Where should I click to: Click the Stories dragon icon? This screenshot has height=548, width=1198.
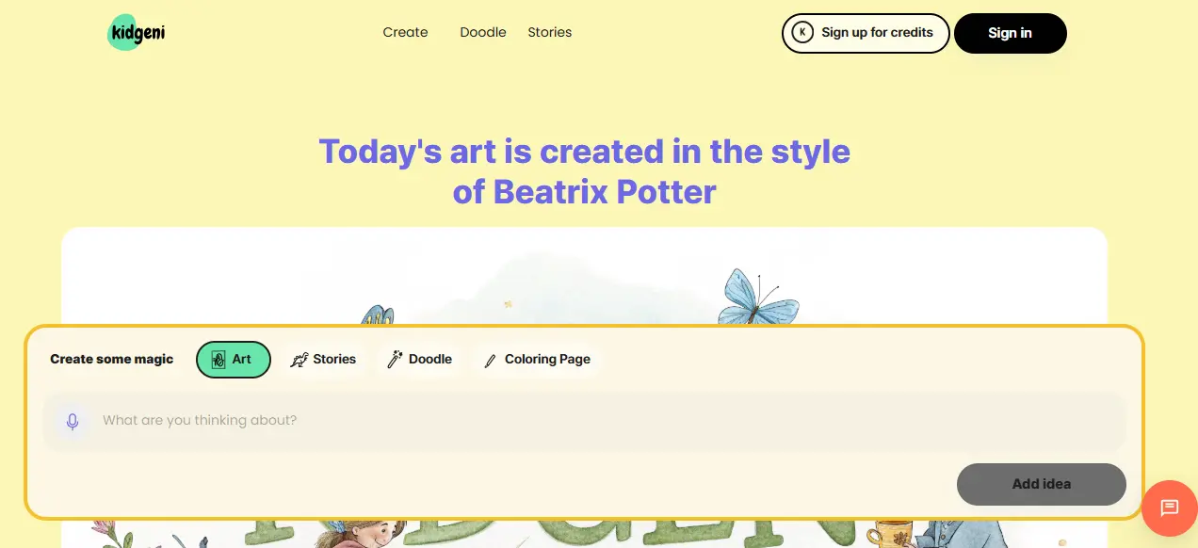[299, 360]
